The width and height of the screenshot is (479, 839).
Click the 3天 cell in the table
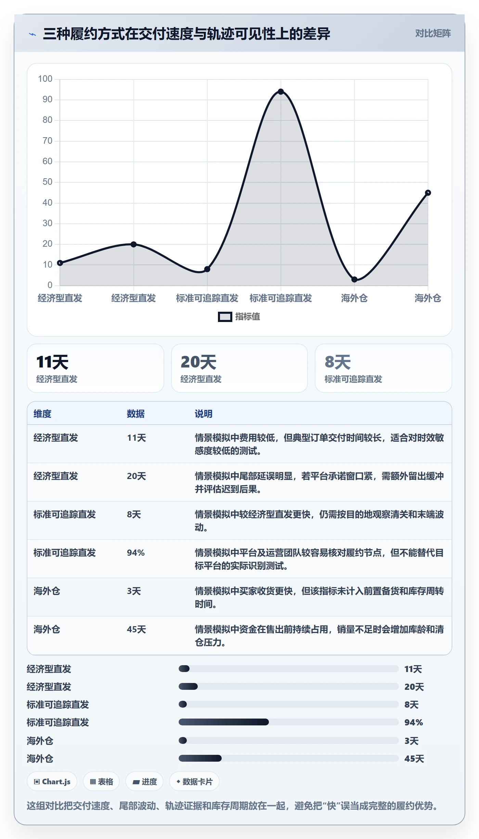(134, 591)
